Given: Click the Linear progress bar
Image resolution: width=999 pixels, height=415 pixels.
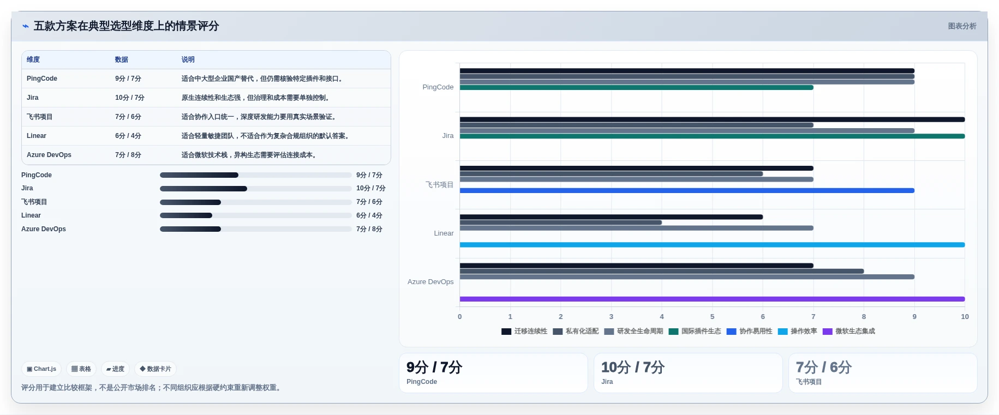Looking at the screenshot, I should 255,215.
